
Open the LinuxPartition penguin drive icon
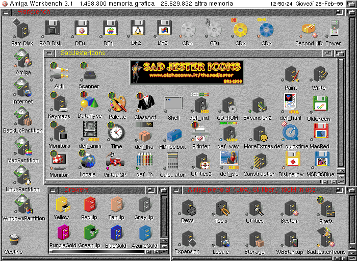23,176
